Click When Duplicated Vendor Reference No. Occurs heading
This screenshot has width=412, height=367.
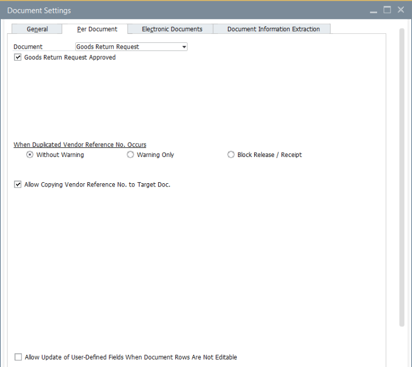coord(80,145)
